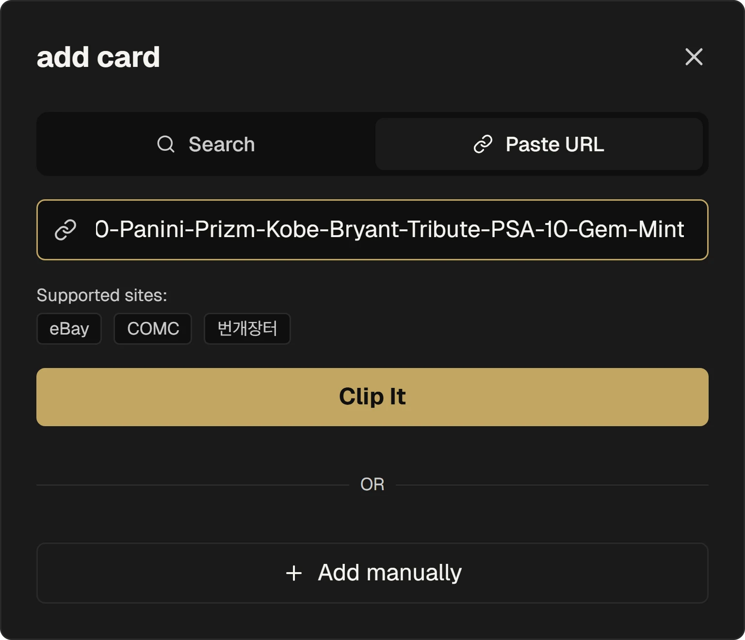
Task: Choose the Add manually option
Action: (x=372, y=573)
